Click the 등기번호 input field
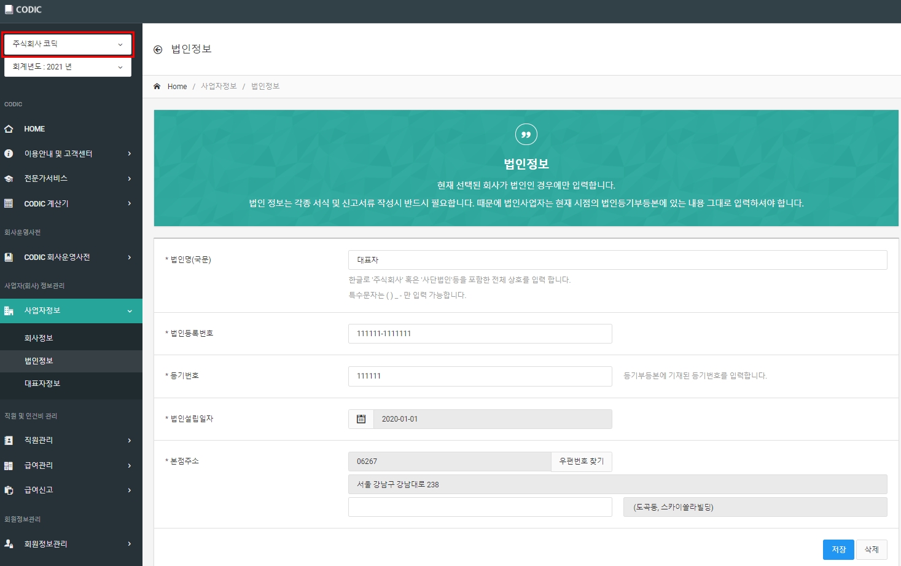 coord(480,376)
